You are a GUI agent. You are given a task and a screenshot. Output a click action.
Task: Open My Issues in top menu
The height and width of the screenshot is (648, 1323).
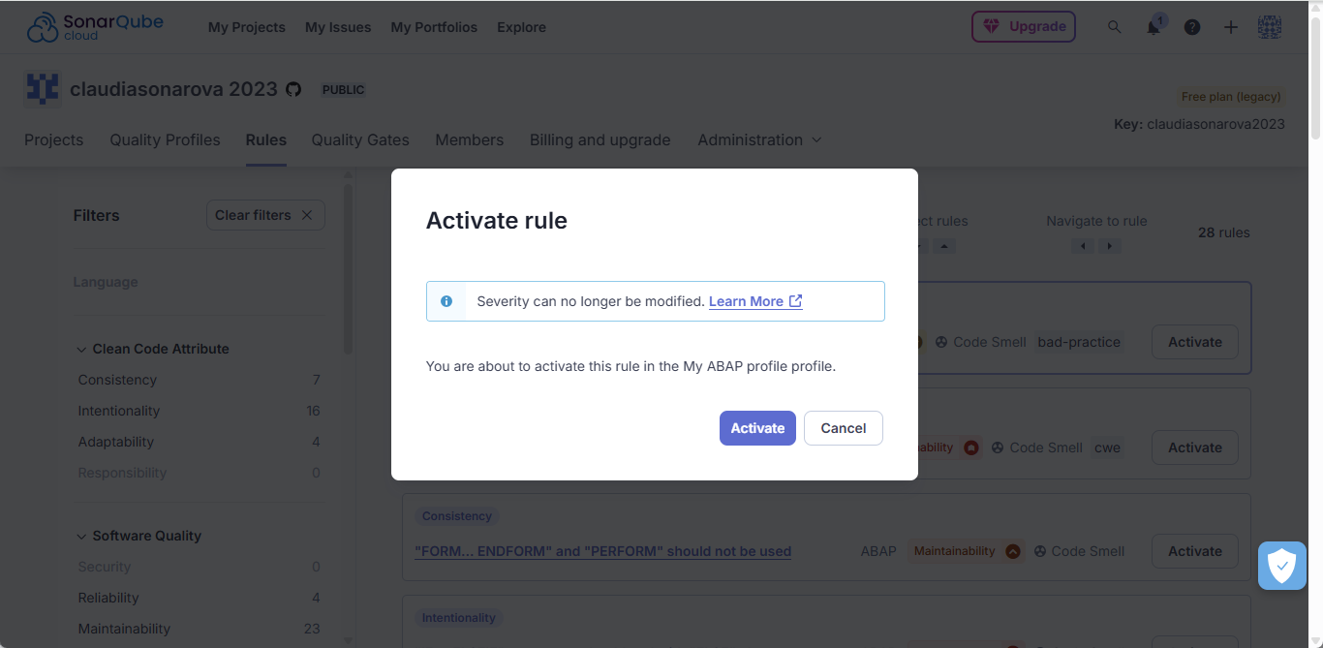pyautogui.click(x=338, y=27)
